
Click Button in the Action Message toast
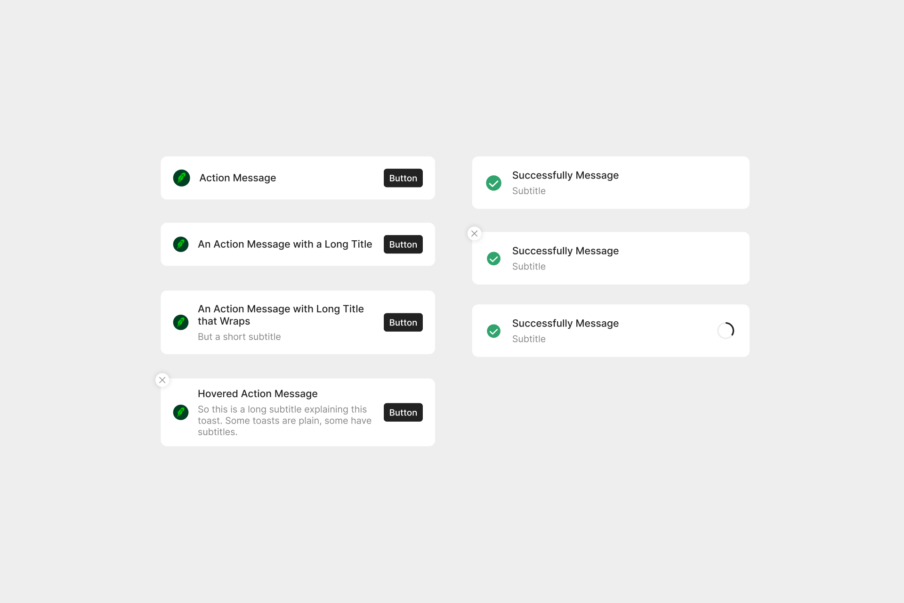[403, 178]
